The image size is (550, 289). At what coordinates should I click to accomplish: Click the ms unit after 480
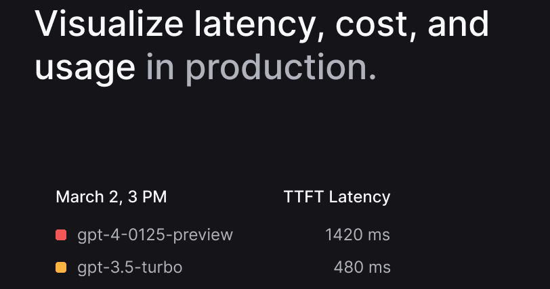(379, 268)
